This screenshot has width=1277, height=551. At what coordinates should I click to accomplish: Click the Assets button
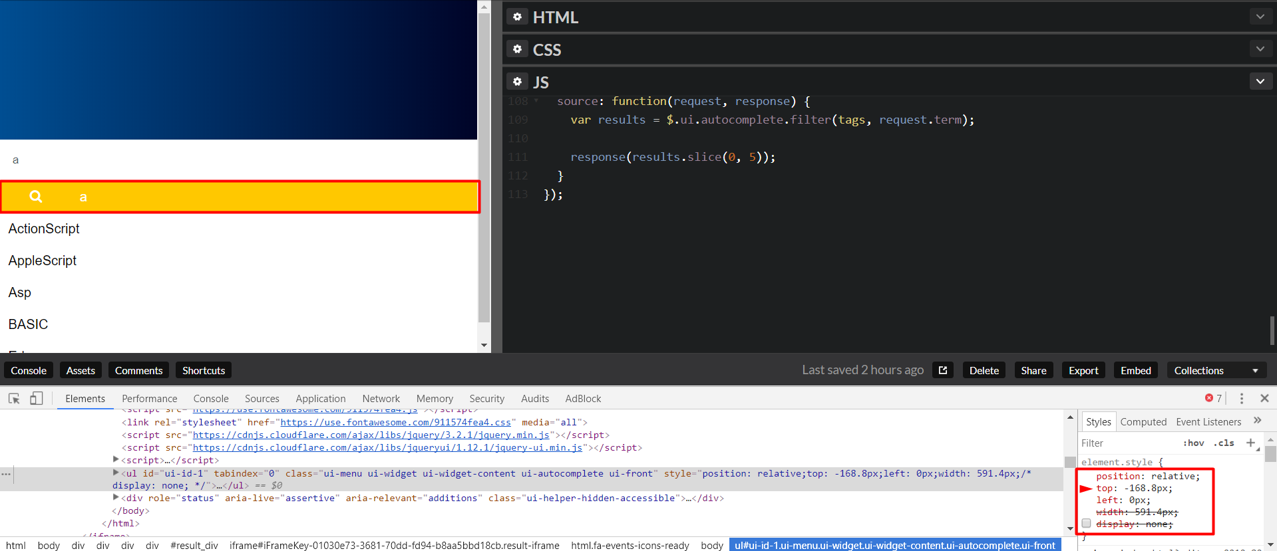click(x=81, y=370)
